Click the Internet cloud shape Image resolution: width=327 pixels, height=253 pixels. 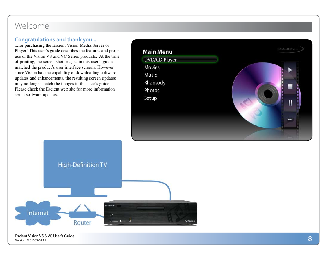(x=38, y=213)
